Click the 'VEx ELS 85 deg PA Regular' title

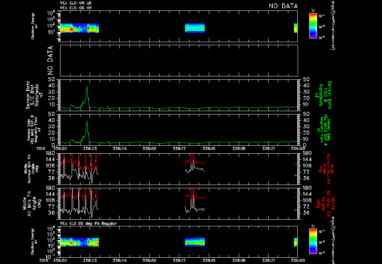(x=88, y=223)
